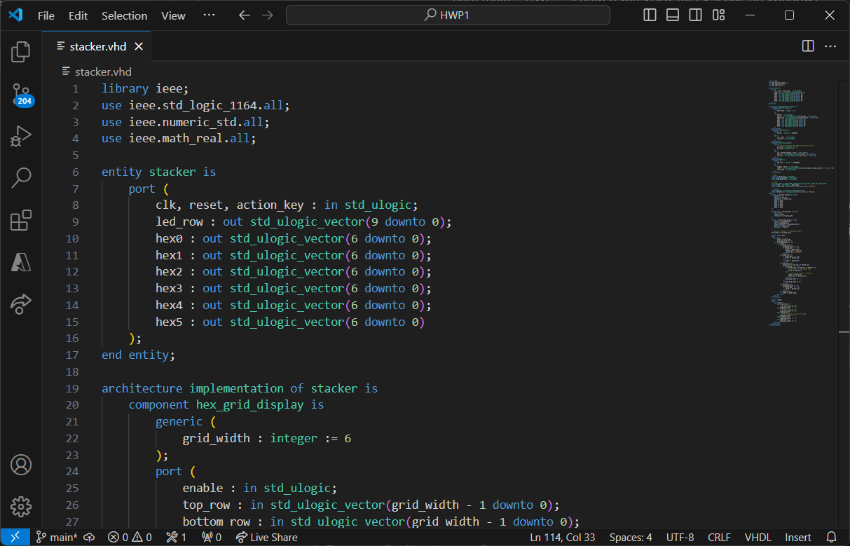Image resolution: width=850 pixels, height=546 pixels.
Task: Click 'library ieee;' on line 1
Action: [x=145, y=88]
